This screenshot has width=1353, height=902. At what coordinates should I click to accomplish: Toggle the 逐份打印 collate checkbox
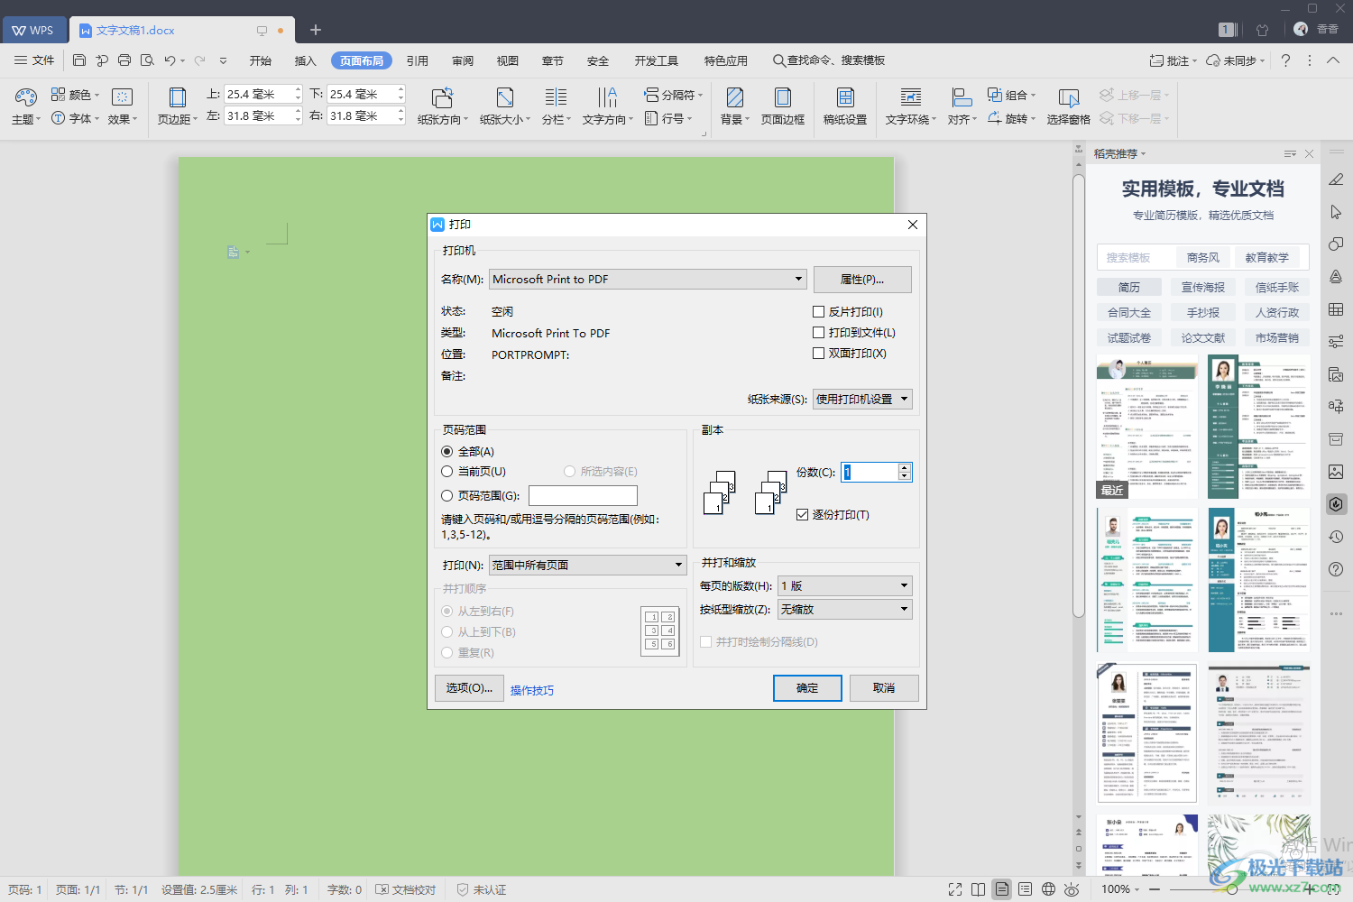tap(803, 515)
